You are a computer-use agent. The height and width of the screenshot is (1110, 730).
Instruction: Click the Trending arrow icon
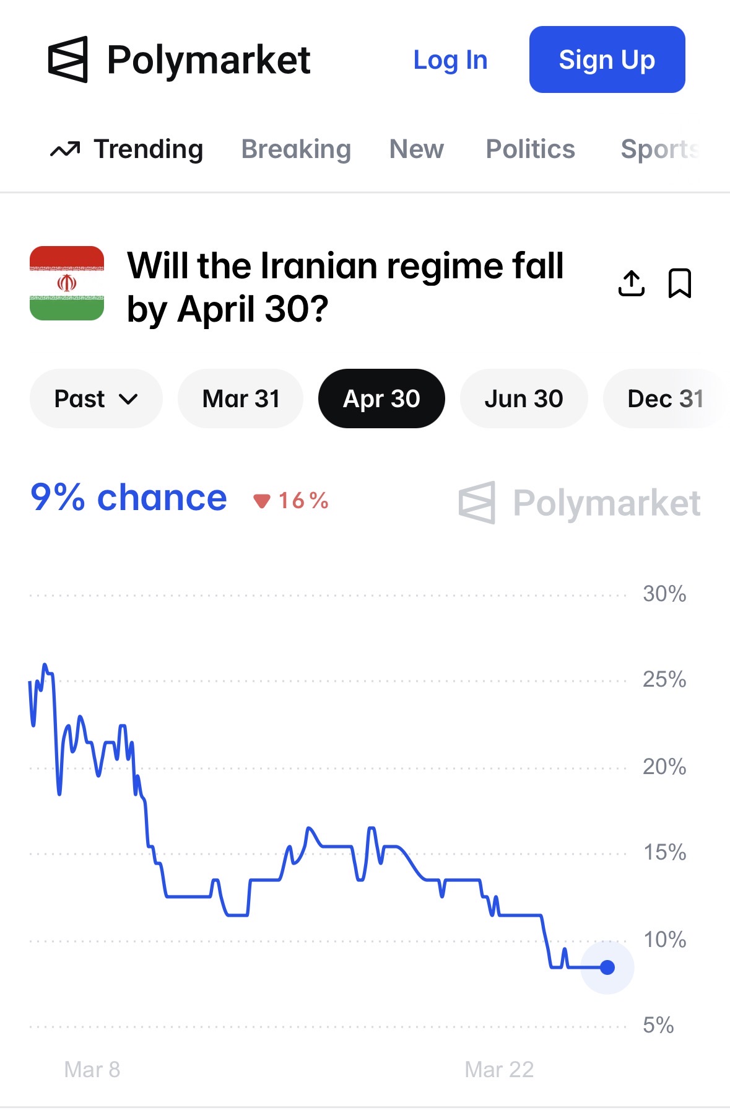click(65, 149)
